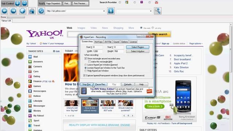Select the YouTube search provider radio button

(x=150, y=3)
